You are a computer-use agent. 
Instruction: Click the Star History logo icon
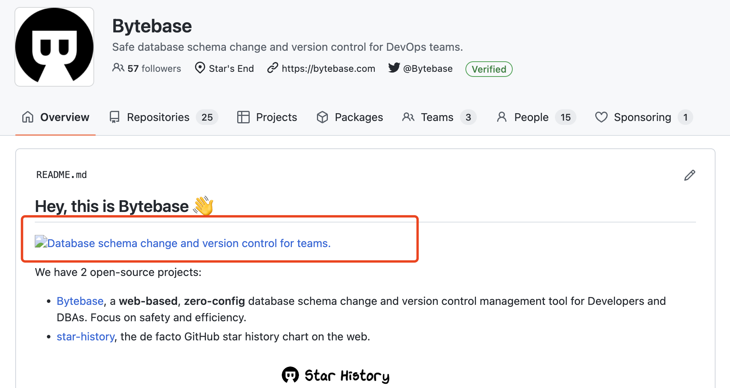290,375
